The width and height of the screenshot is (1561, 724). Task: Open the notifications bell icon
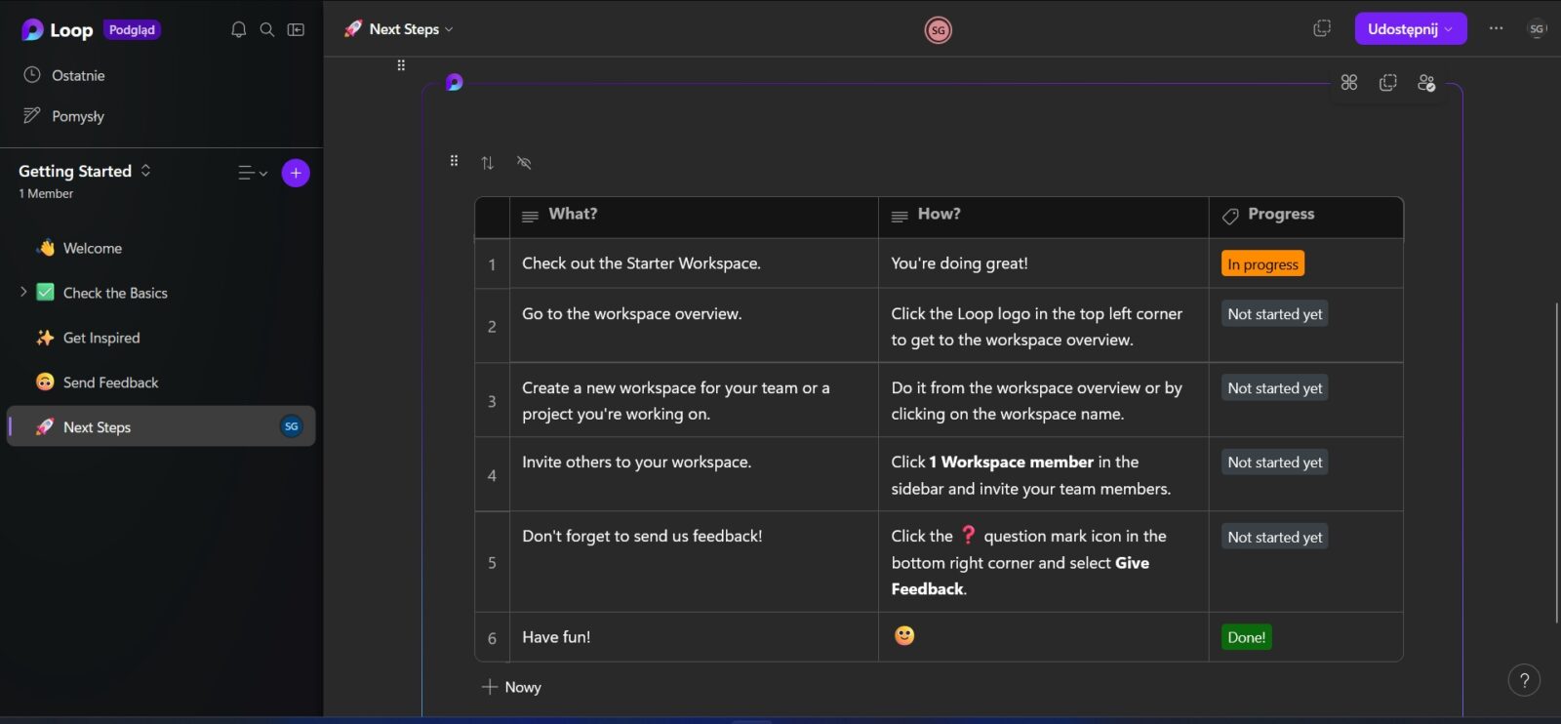pyautogui.click(x=238, y=30)
